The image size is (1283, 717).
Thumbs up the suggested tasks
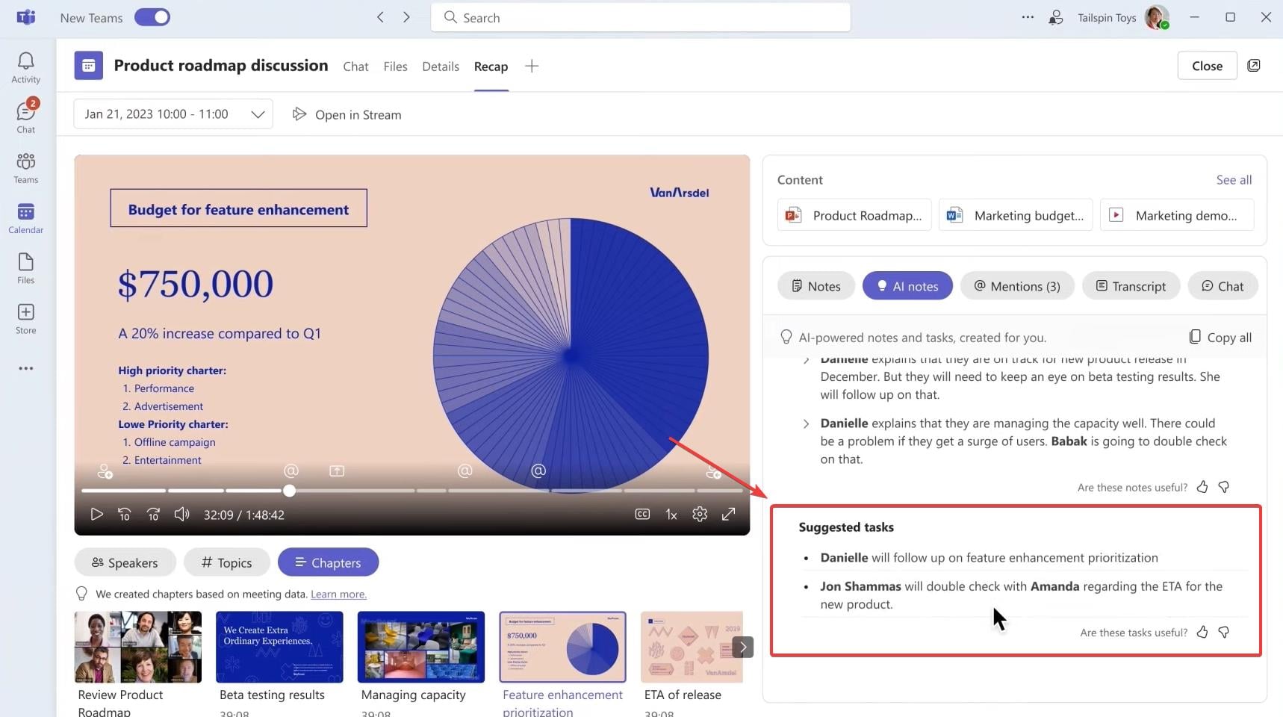1202,632
